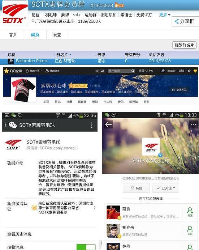Open Weibo profile more-options dots
Screen dimensions: 199x250
(193, 124)
